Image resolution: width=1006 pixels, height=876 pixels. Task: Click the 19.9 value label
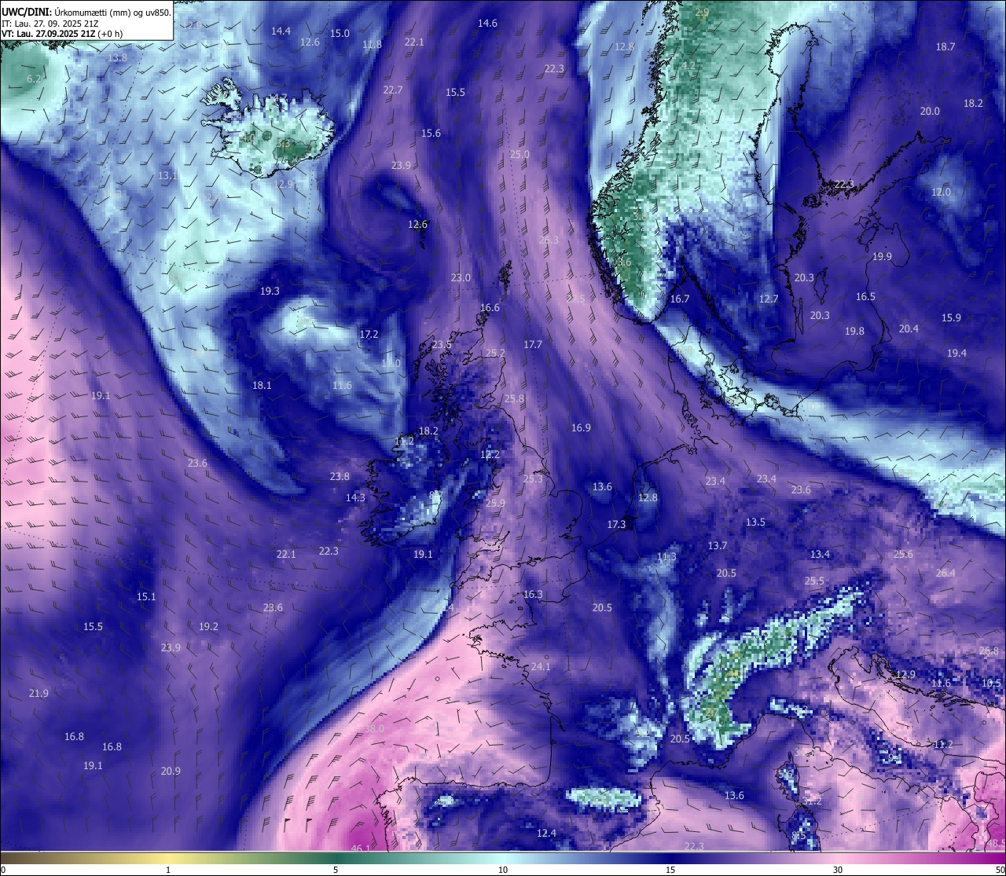(x=882, y=256)
